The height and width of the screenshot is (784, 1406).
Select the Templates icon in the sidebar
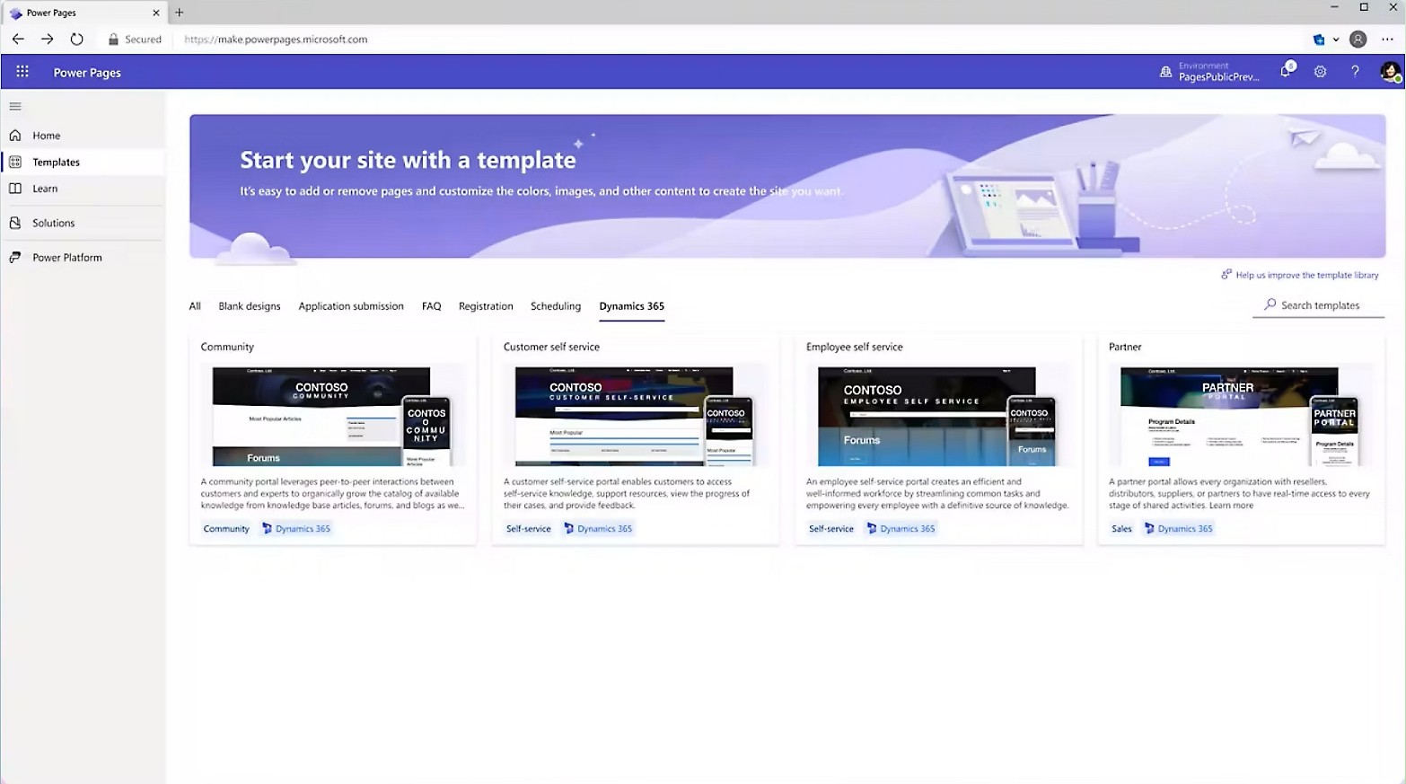click(15, 162)
